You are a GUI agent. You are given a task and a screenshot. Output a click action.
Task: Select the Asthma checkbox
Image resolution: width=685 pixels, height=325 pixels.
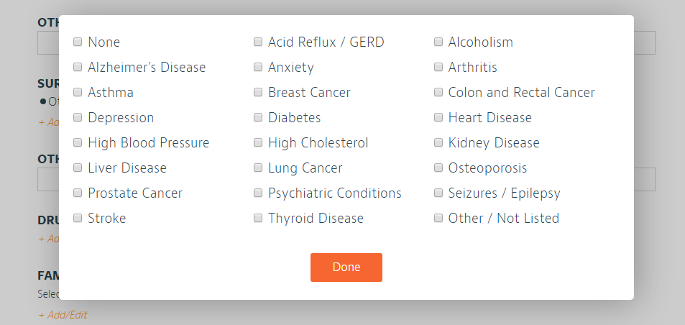point(78,93)
